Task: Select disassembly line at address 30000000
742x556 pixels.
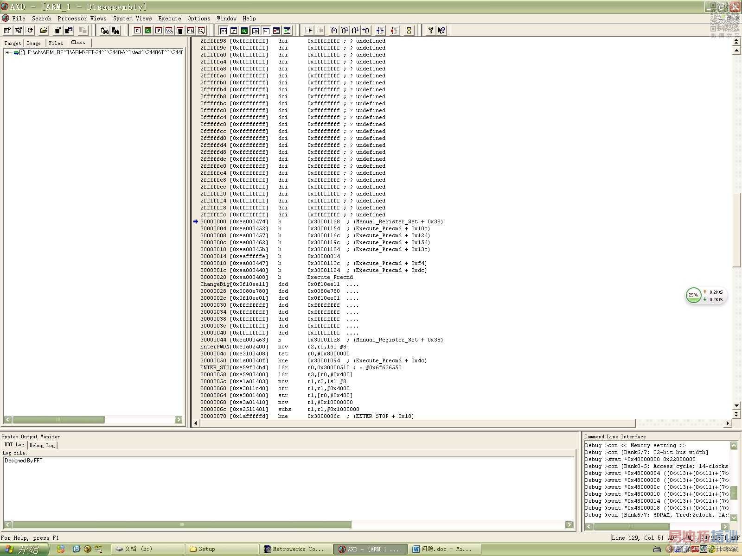Action: coord(322,221)
